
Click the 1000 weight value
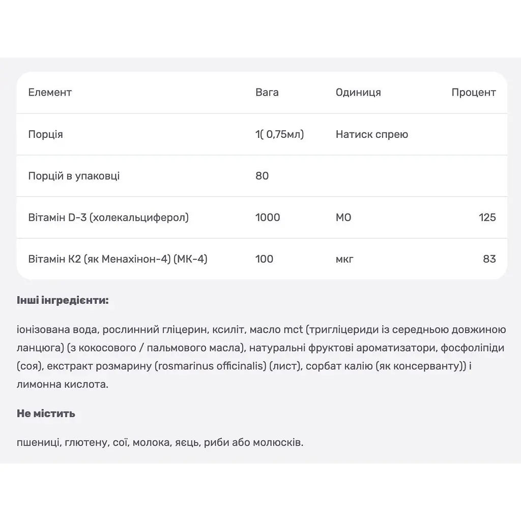coord(268,217)
